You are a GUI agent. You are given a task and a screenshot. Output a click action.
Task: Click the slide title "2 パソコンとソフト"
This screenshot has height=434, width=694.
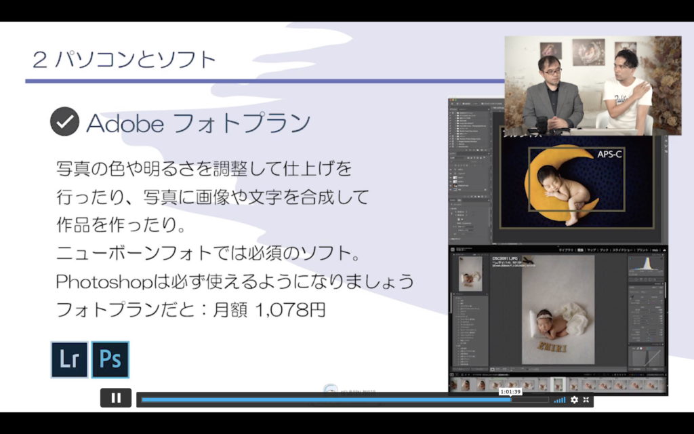[x=125, y=59]
